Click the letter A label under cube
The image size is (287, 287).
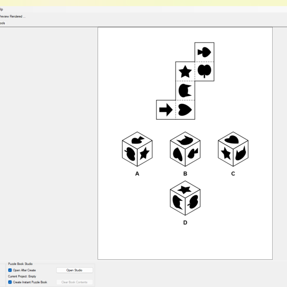point(137,174)
